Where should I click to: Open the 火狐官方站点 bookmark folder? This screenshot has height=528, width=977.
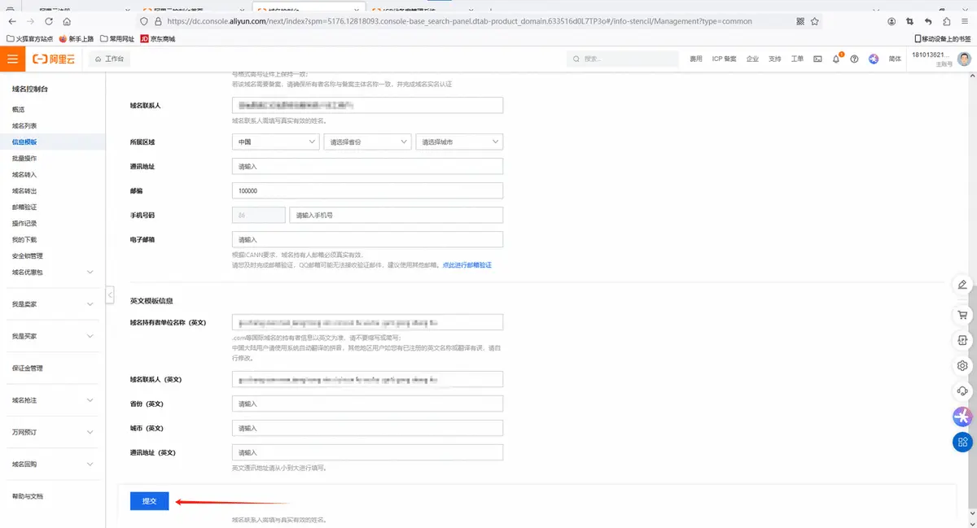point(29,38)
